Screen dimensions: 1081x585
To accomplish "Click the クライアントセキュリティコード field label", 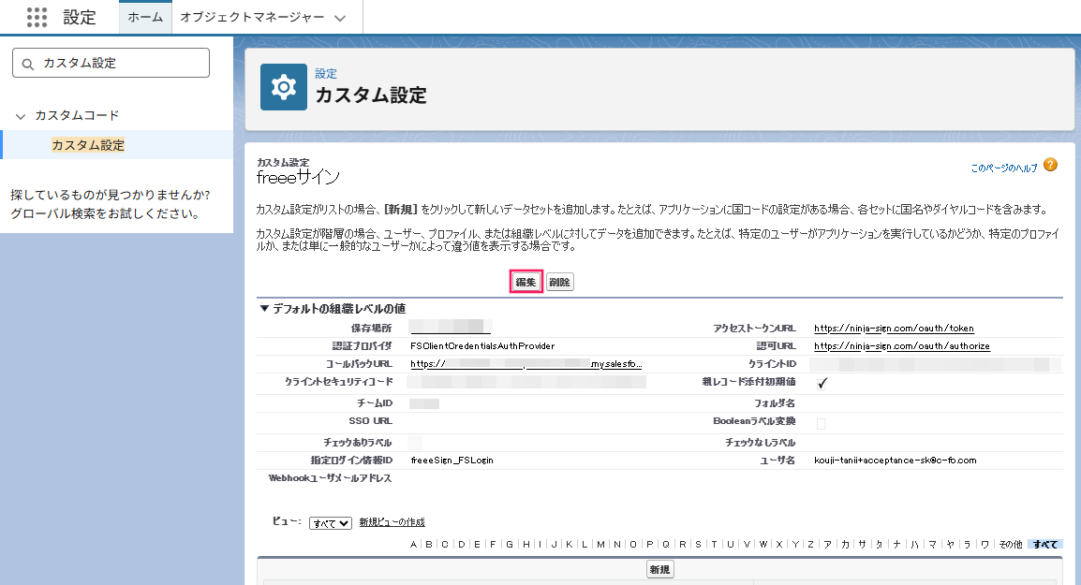I will 338,382.
